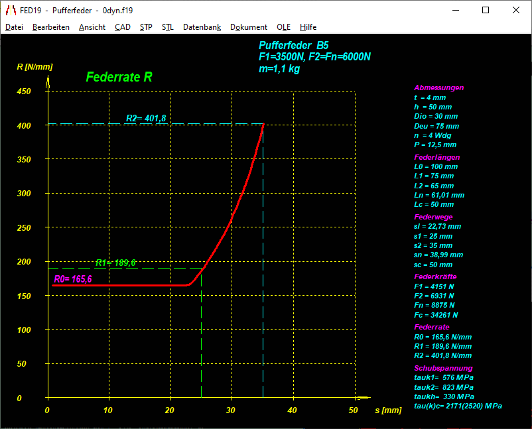Open the Ansicht menu
This screenshot has width=532, height=429.
92,27
